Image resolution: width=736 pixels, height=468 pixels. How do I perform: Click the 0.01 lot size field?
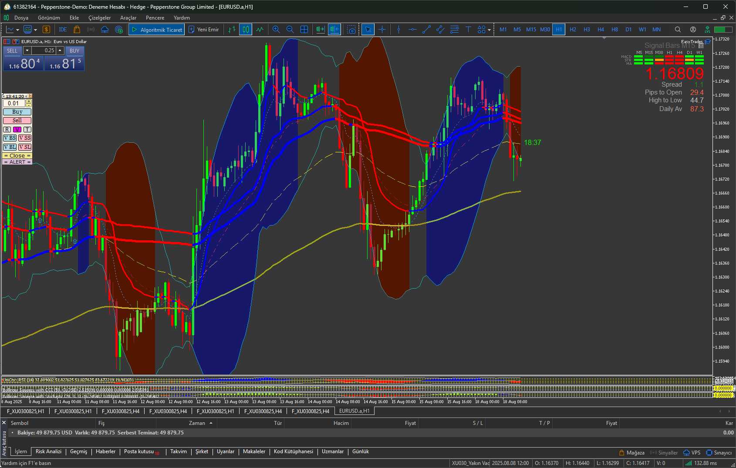(x=14, y=103)
